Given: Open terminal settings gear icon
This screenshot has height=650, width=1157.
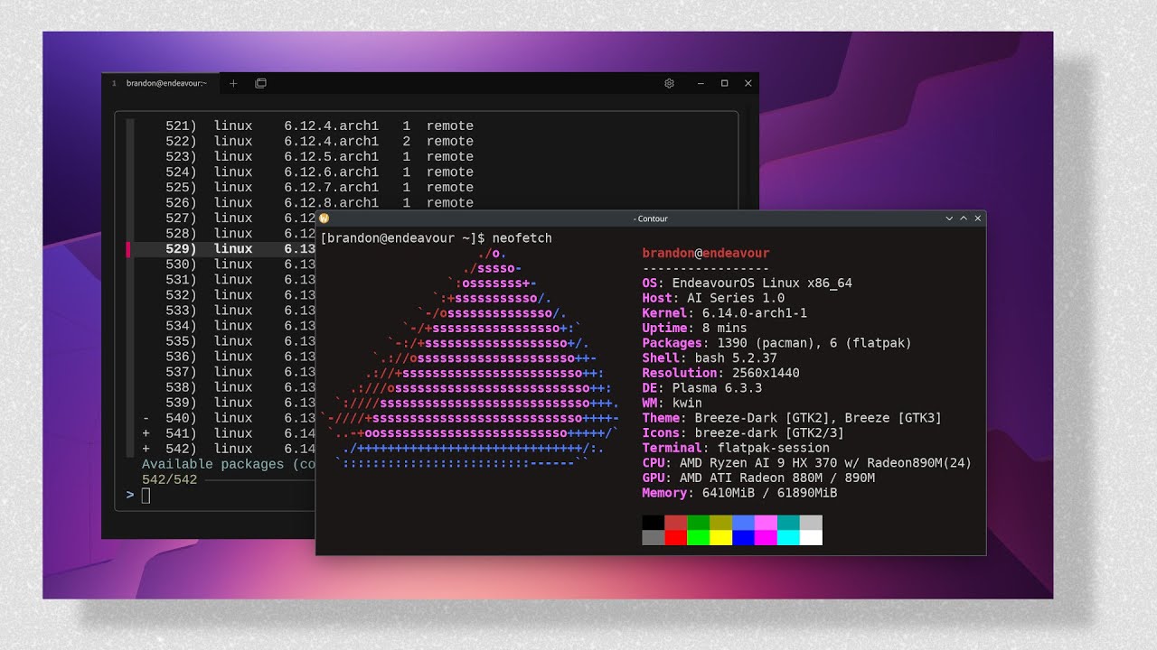Looking at the screenshot, I should point(669,83).
